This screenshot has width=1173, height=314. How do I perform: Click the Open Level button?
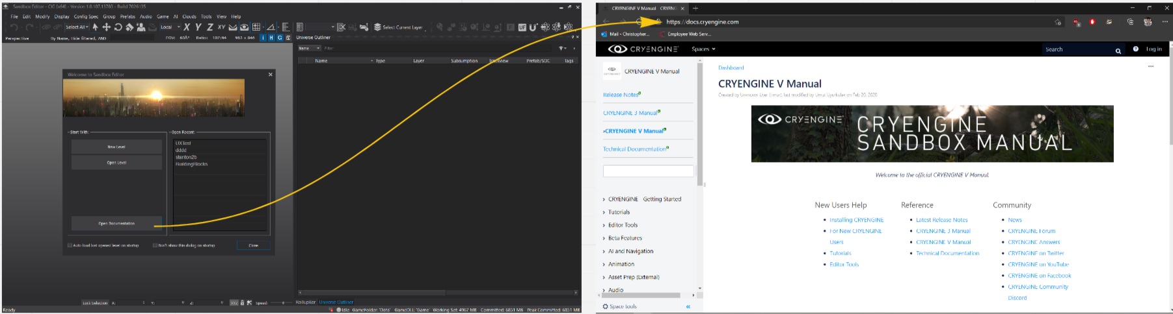pyautogui.click(x=116, y=163)
